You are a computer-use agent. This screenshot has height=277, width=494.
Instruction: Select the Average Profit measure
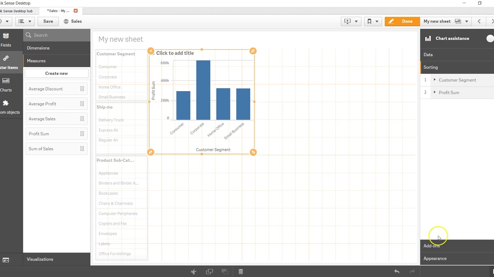pos(56,104)
